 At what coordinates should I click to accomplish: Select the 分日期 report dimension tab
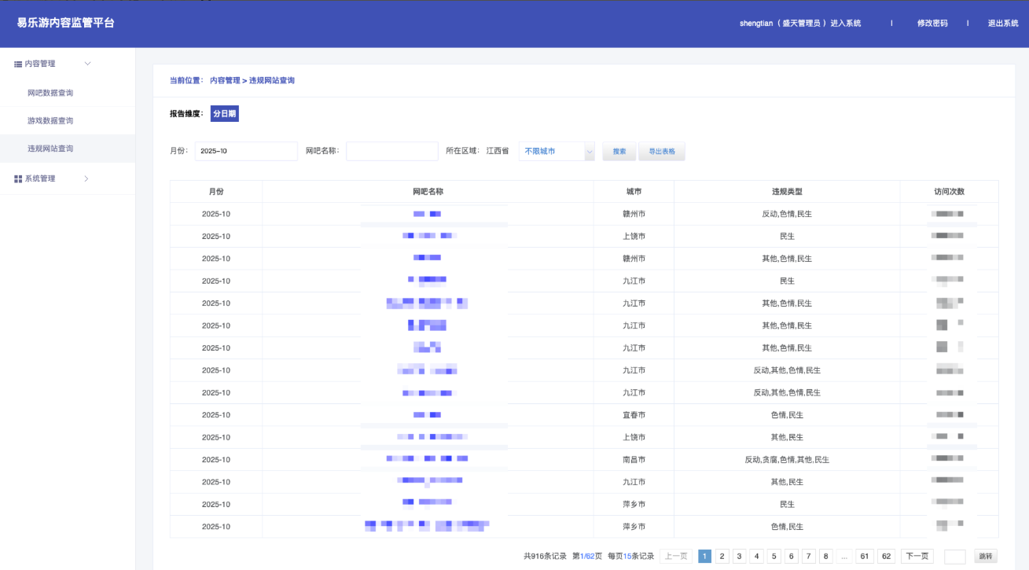(x=224, y=114)
